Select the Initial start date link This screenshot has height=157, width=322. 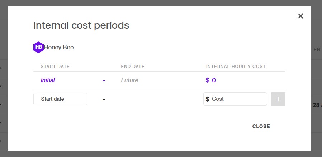point(48,80)
